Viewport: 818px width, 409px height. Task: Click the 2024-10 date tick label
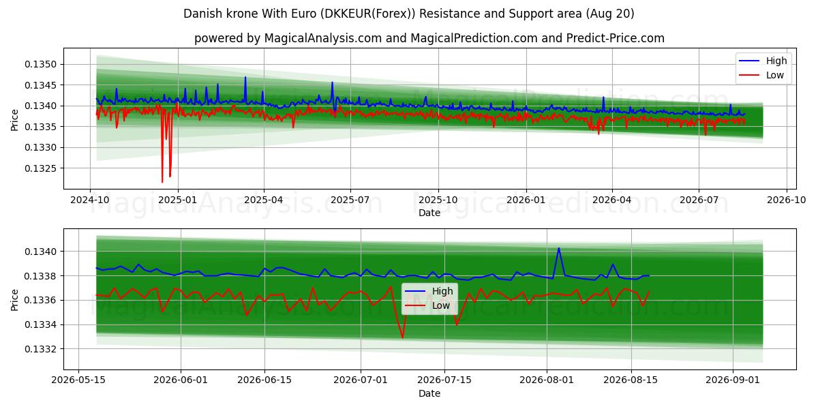(90, 200)
